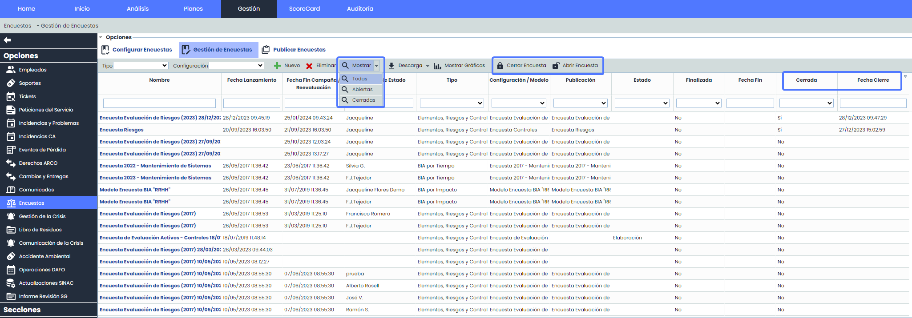Click the green plus Nuevo icon

(x=277, y=66)
